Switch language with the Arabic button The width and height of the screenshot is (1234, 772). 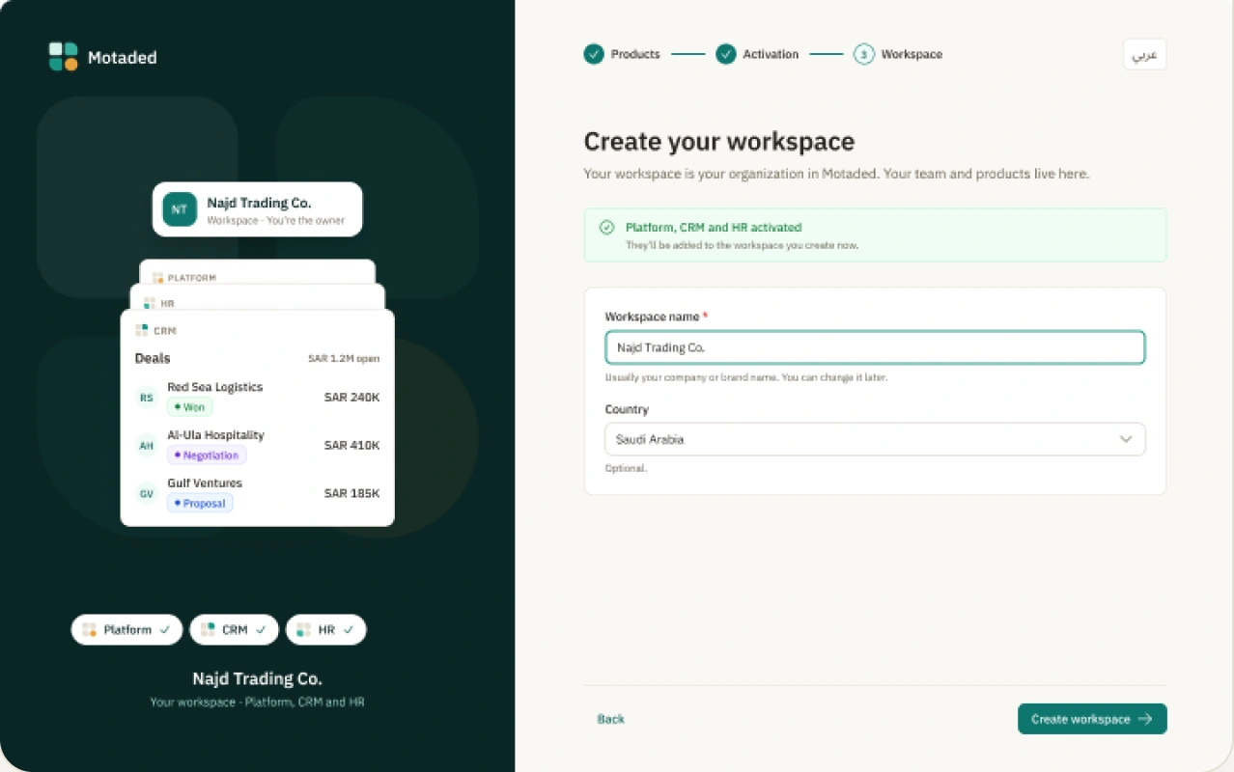pyautogui.click(x=1144, y=54)
